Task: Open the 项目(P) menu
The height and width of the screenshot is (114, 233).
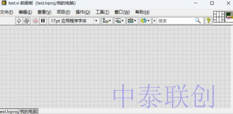Action: pos(63,12)
